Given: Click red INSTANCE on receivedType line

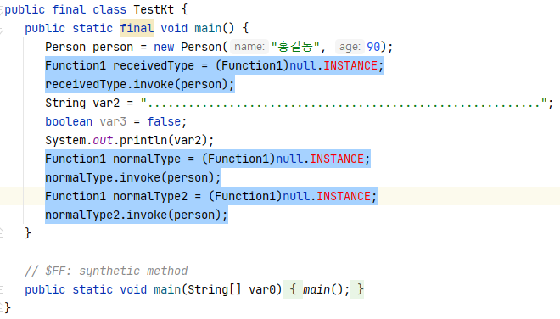Looking at the screenshot, I should 350,65.
